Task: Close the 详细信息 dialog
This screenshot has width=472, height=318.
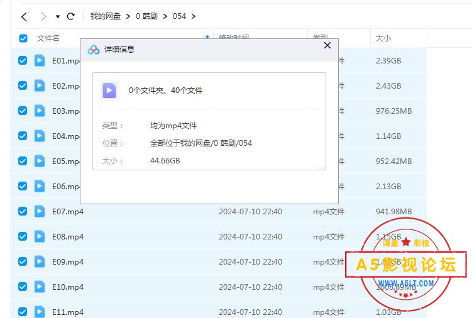Action: [327, 45]
